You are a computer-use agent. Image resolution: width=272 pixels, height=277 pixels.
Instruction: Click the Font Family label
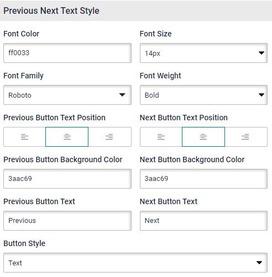click(23, 76)
